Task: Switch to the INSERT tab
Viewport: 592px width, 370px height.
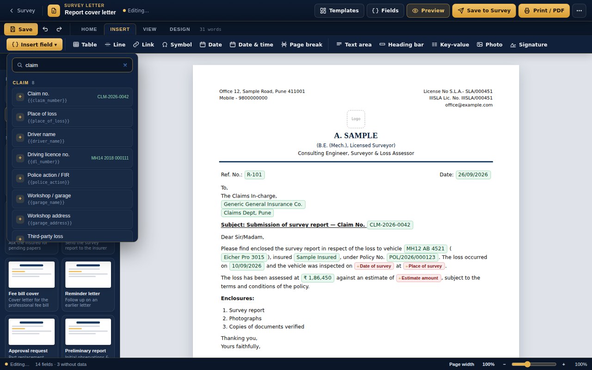Action: (120, 29)
